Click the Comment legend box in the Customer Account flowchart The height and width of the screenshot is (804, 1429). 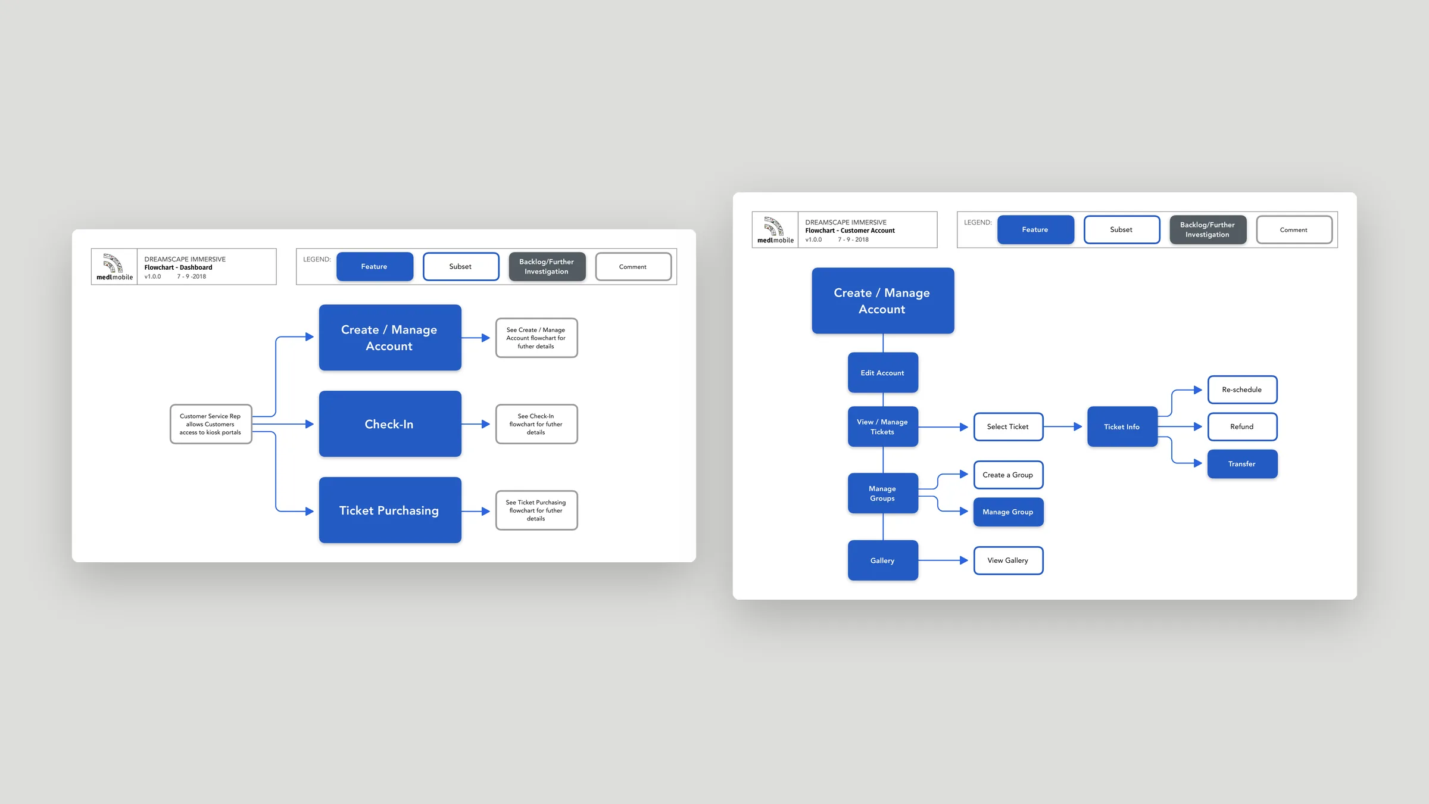1294,229
